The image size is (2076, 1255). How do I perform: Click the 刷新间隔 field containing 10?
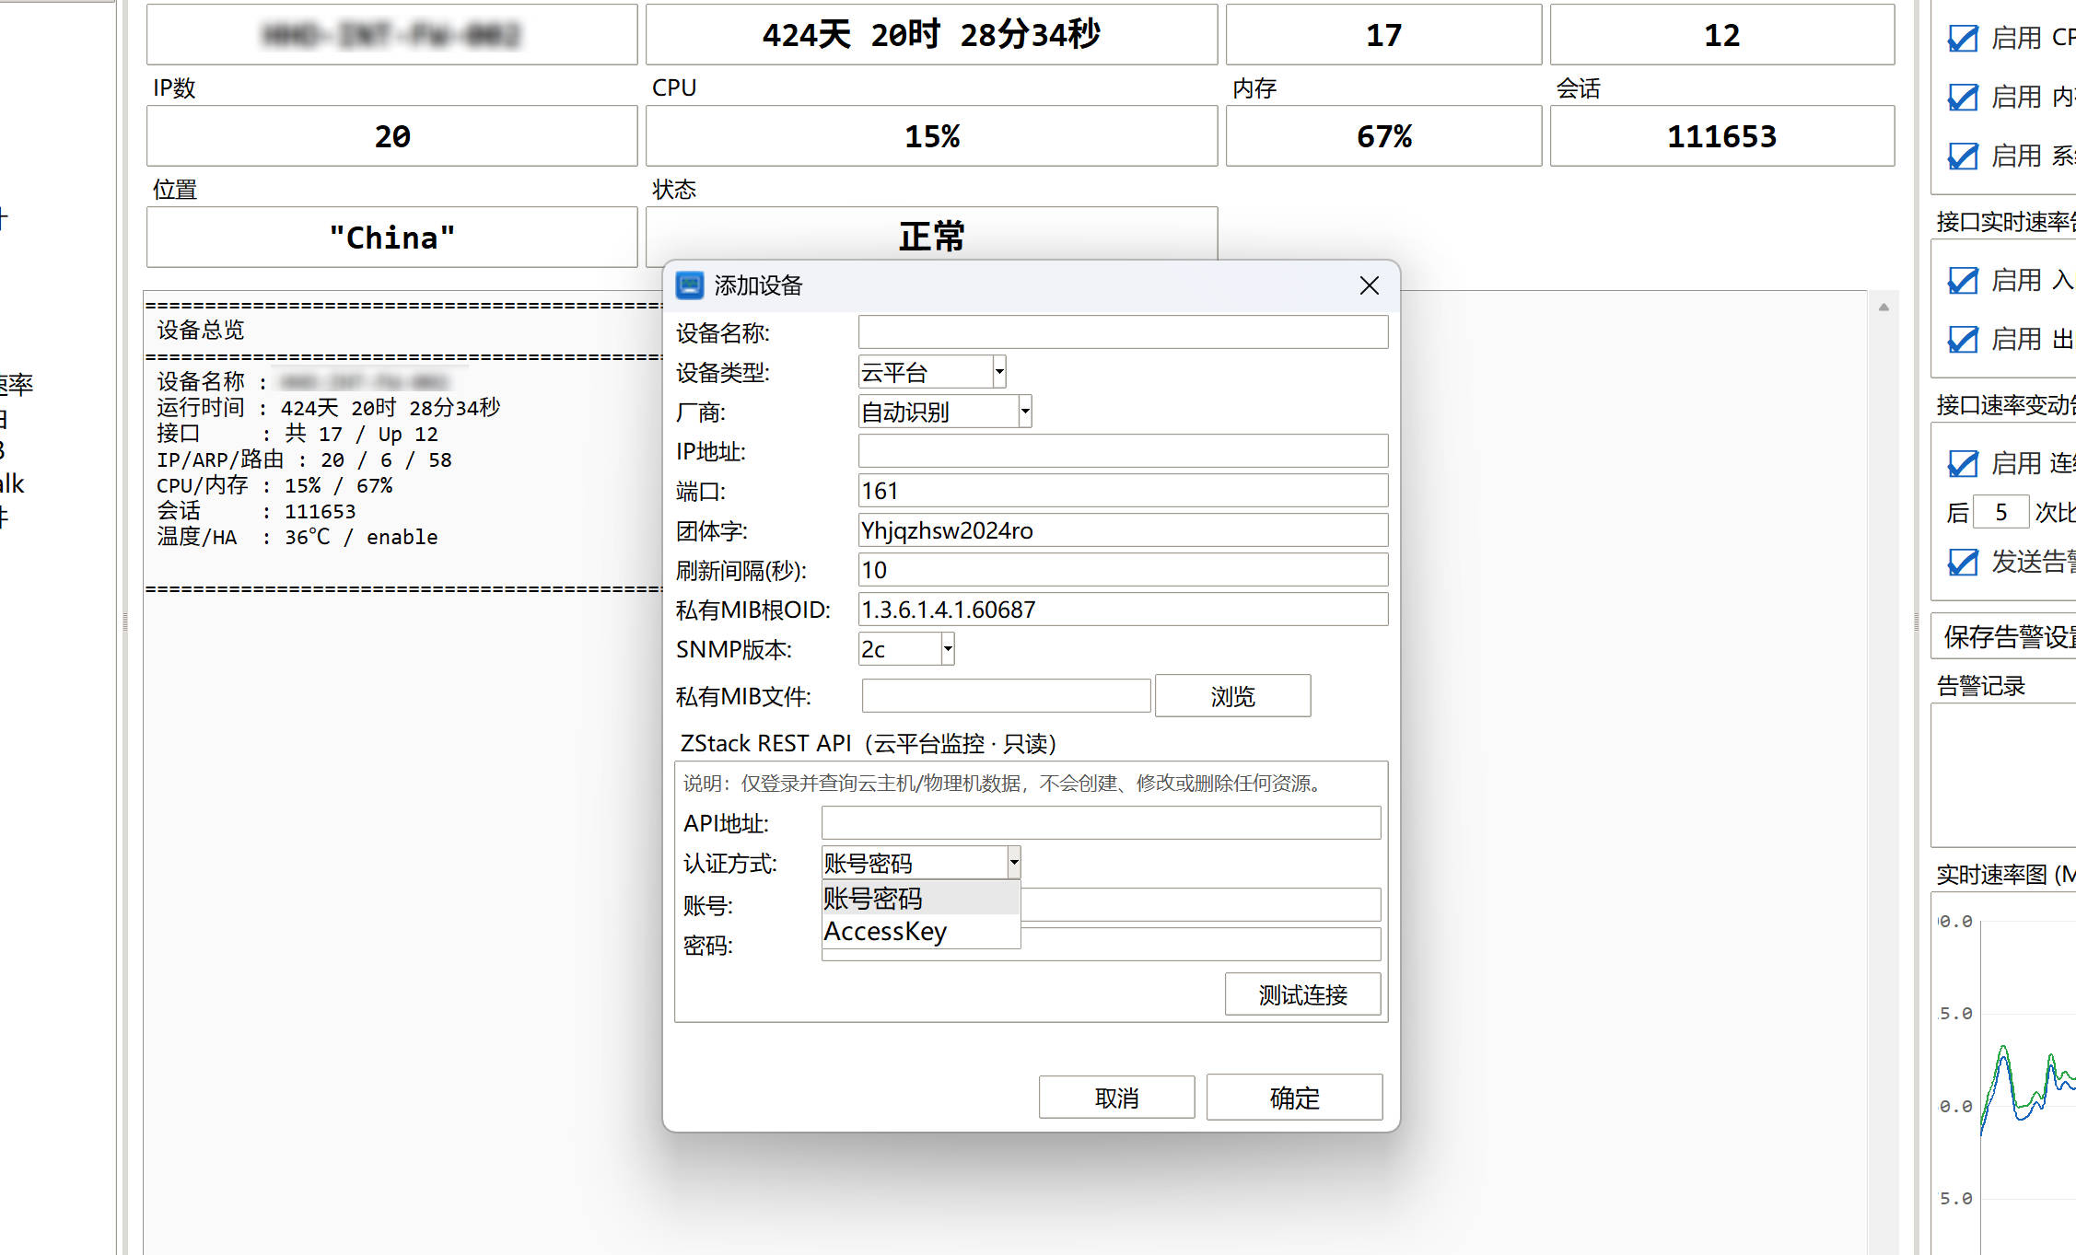click(x=1123, y=570)
